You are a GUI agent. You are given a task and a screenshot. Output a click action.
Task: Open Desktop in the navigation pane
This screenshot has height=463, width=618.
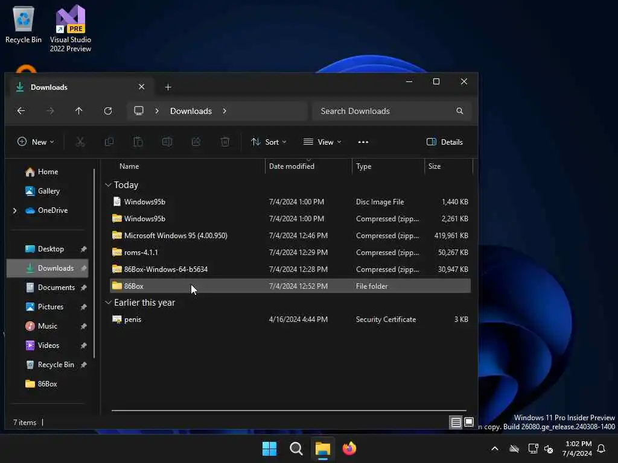pyautogui.click(x=51, y=249)
